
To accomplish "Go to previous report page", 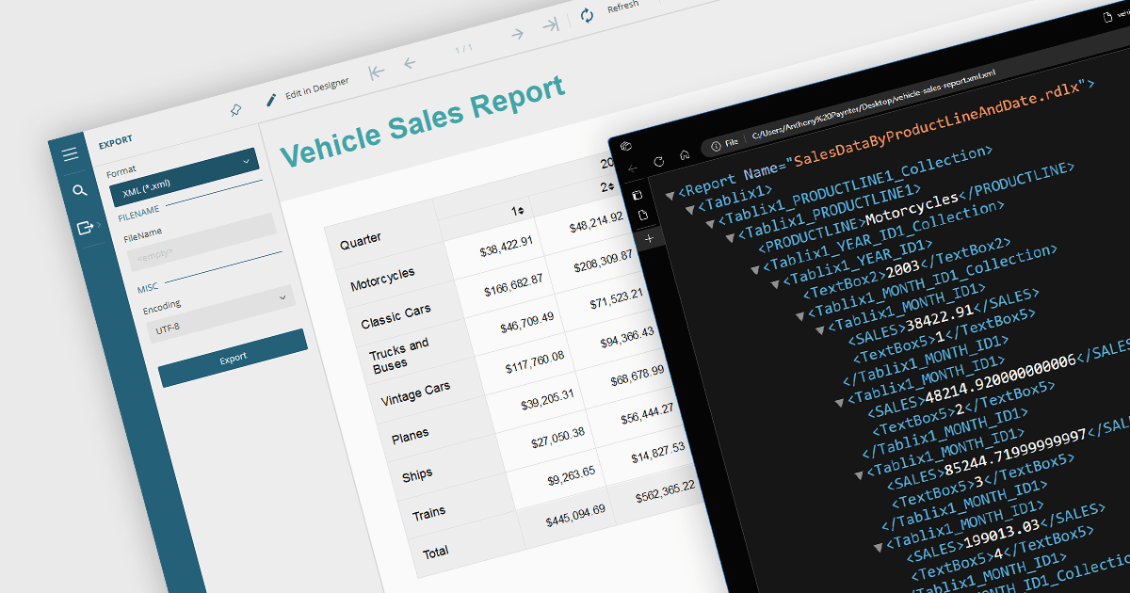I will pos(410,63).
